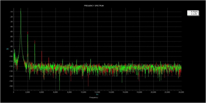Click the dB vertical axis label
The width and height of the screenshot is (206, 103).
pos(7,49)
